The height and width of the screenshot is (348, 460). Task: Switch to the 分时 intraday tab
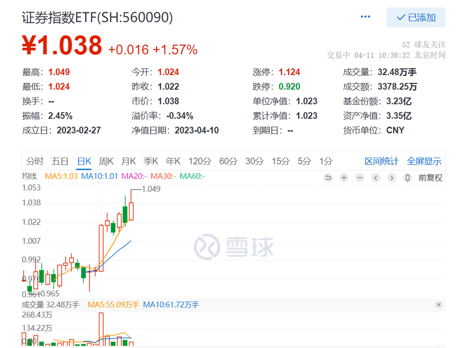[x=35, y=161]
